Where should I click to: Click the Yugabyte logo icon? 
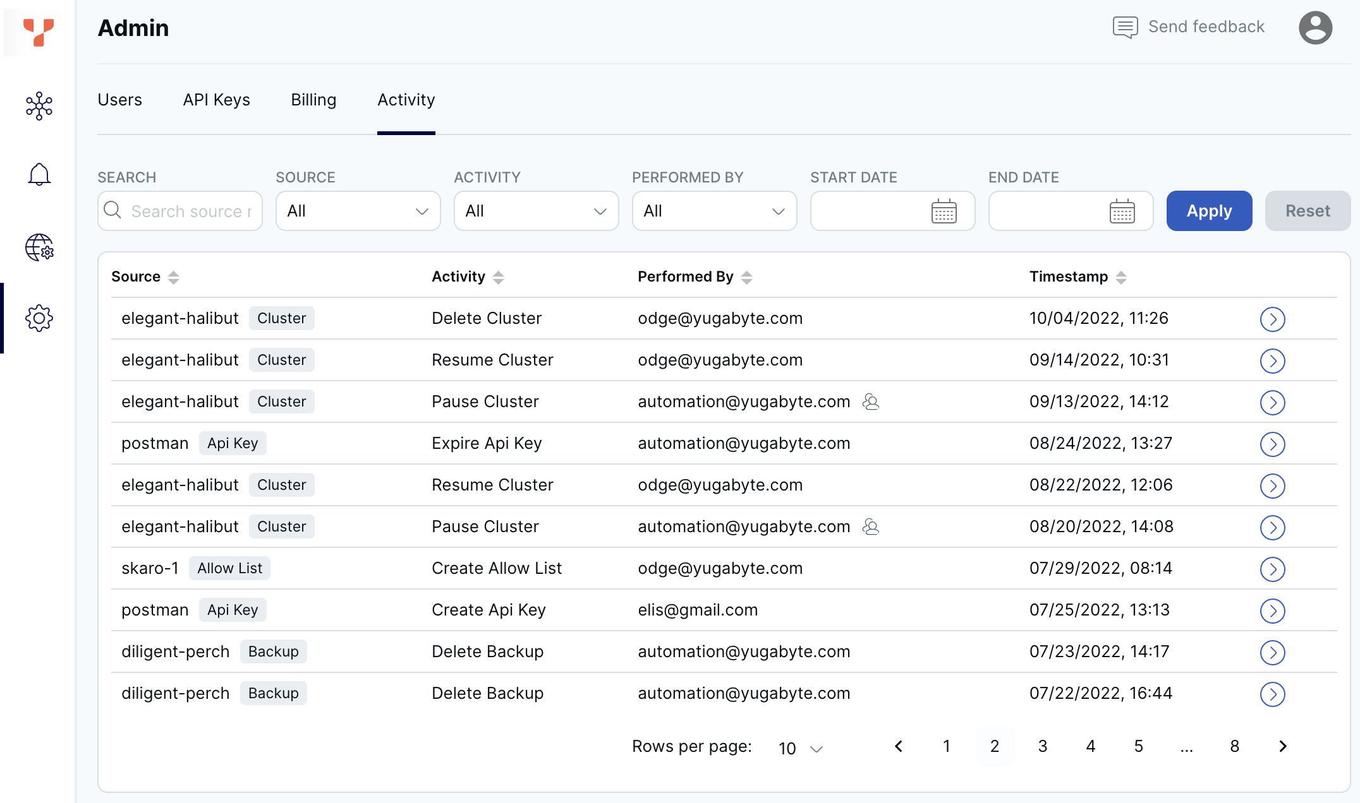point(38,32)
